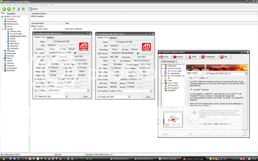
Task: Open the card selector dropdown in the right GPU-Z window
Action: [129, 97]
